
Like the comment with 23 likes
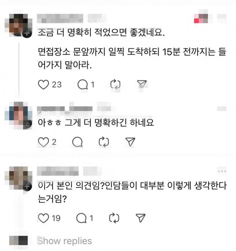pyautogui.click(x=44, y=85)
